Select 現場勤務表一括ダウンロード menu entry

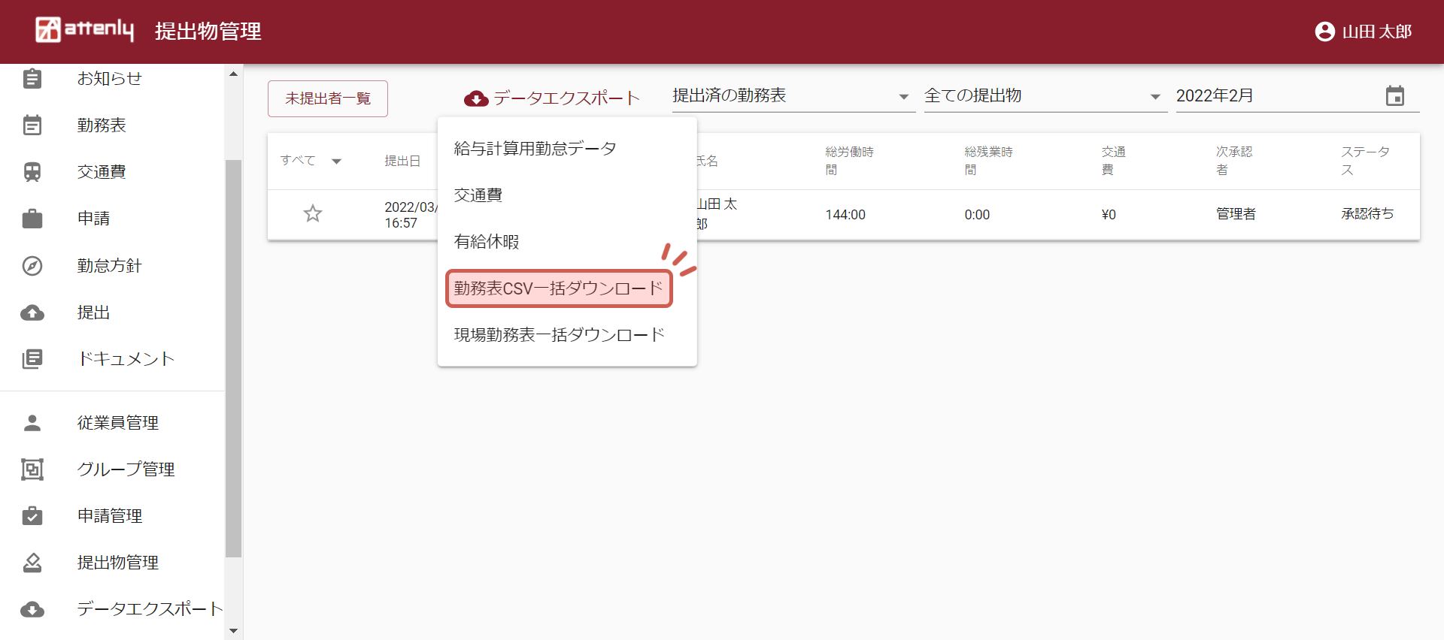pos(559,335)
